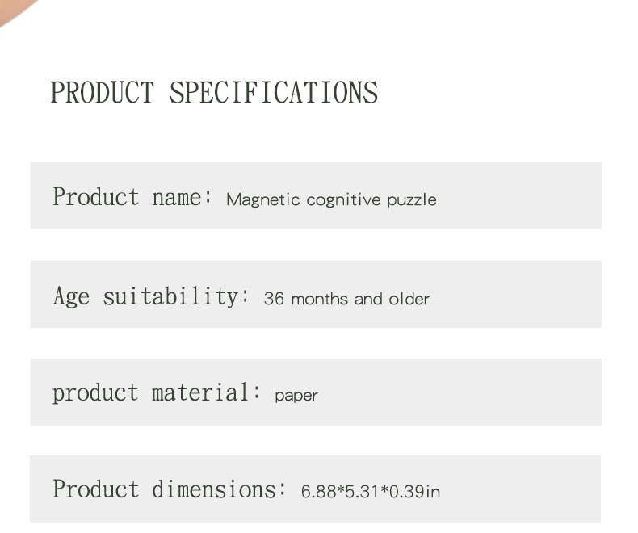Image resolution: width=638 pixels, height=533 pixels.
Task: Click the number '36' in age suitability
Action: [274, 299]
